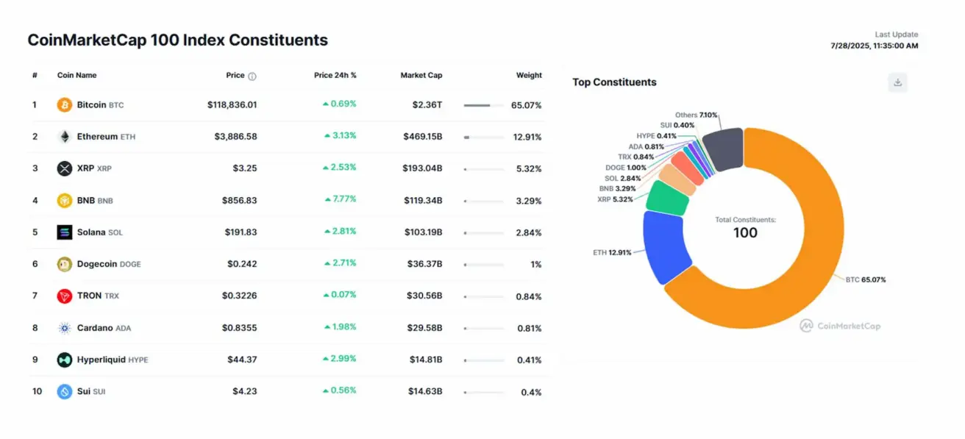Click TRON 24h change 0.07%
Viewport: 965px width, 439px height.
tap(340, 294)
